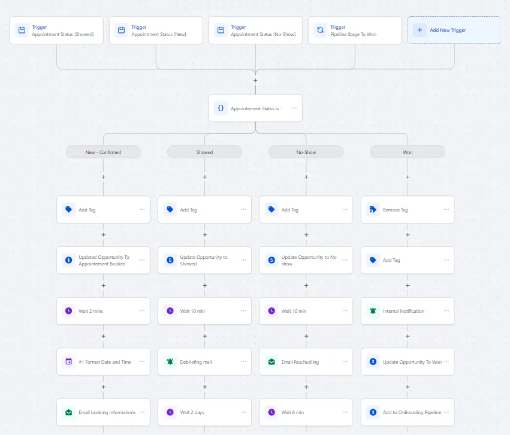Open options menu of Appointement Status condition

point(294,108)
